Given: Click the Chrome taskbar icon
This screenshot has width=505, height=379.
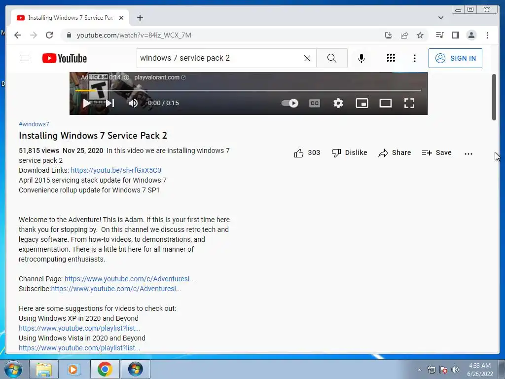Looking at the screenshot, I should 105,369.
